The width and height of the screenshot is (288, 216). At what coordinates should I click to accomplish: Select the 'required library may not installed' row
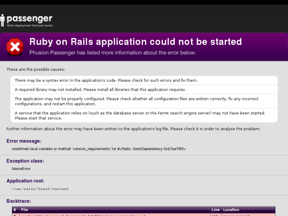click(144, 90)
